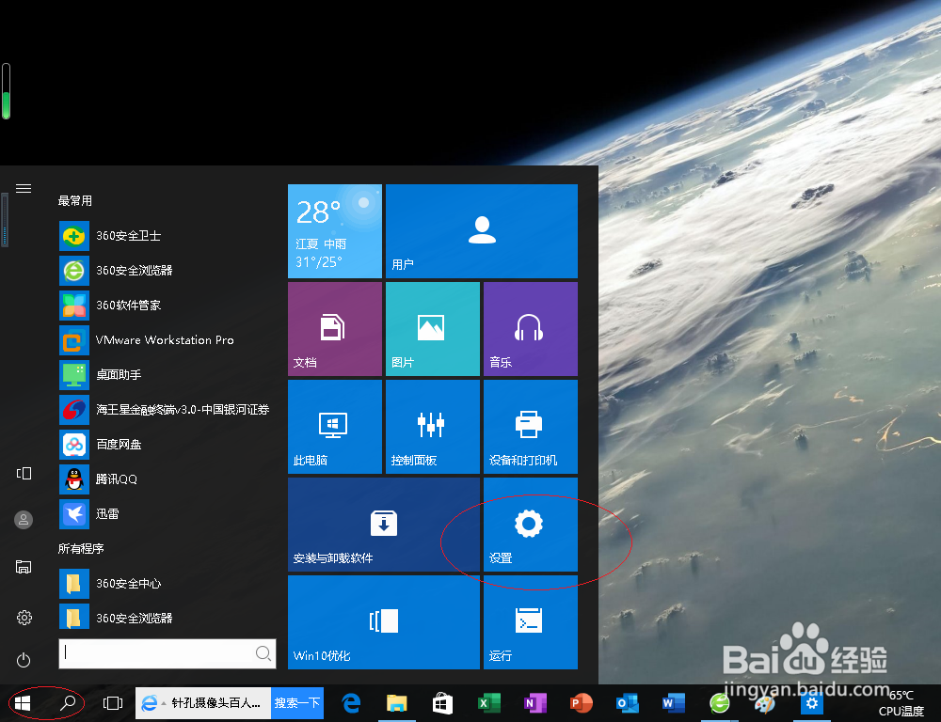Viewport: 941px width, 722px height.
Task: Open the 控制面板 tile
Action: tap(432, 426)
